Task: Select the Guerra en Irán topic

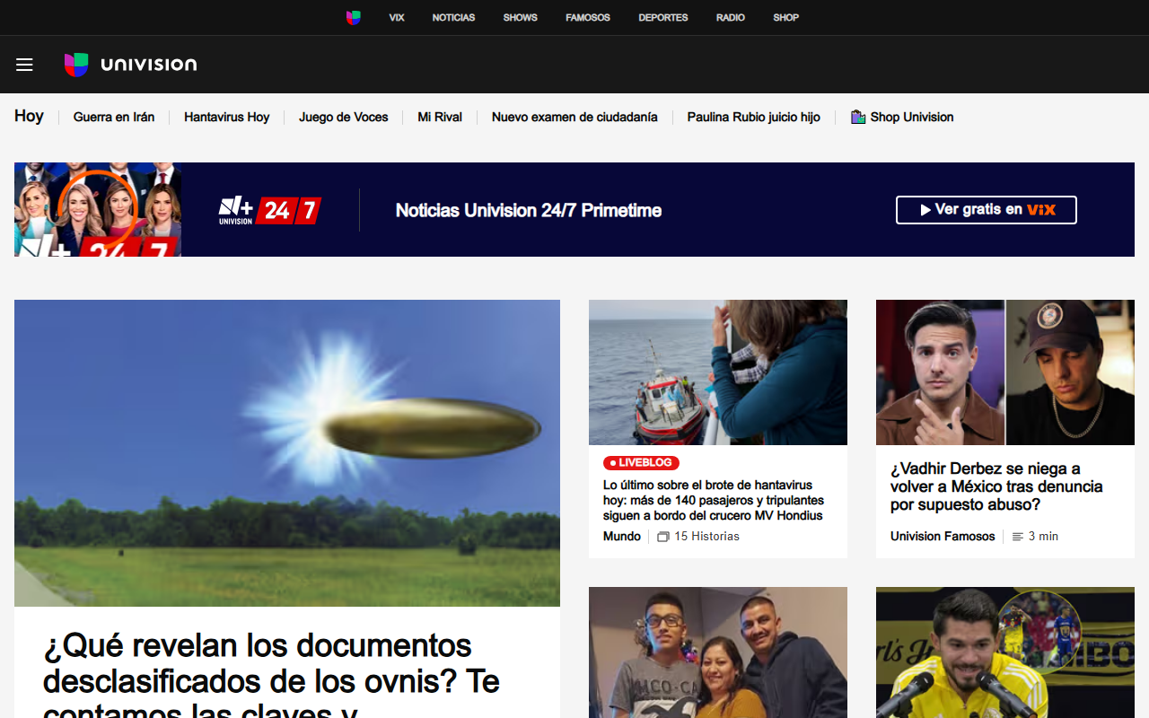Action: 114,117
